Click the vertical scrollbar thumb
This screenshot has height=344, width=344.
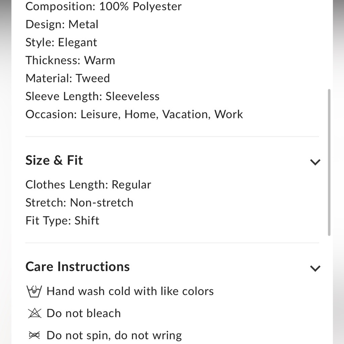click(329, 162)
